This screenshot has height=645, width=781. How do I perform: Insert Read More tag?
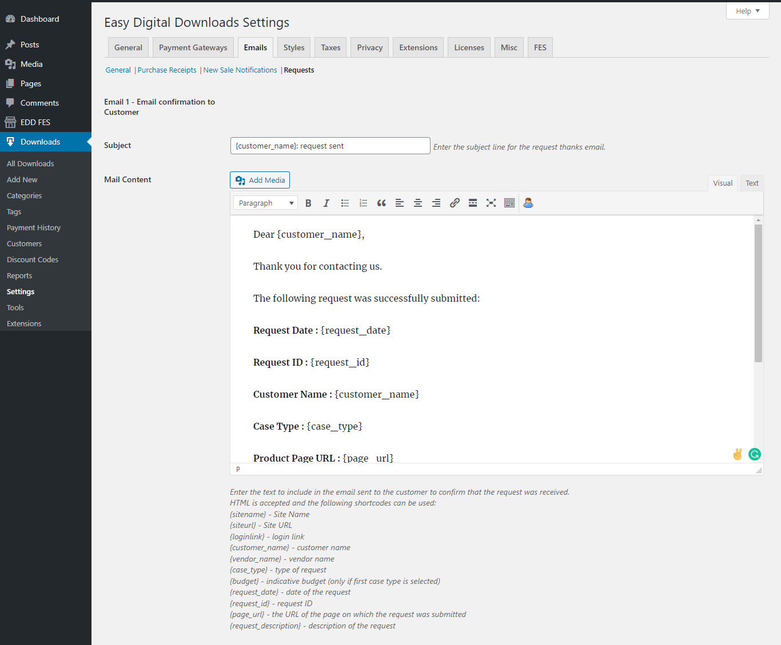(x=473, y=203)
